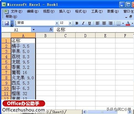134x114 pixels.
Task: Select row 10 header
Action: [x=6, y=88]
